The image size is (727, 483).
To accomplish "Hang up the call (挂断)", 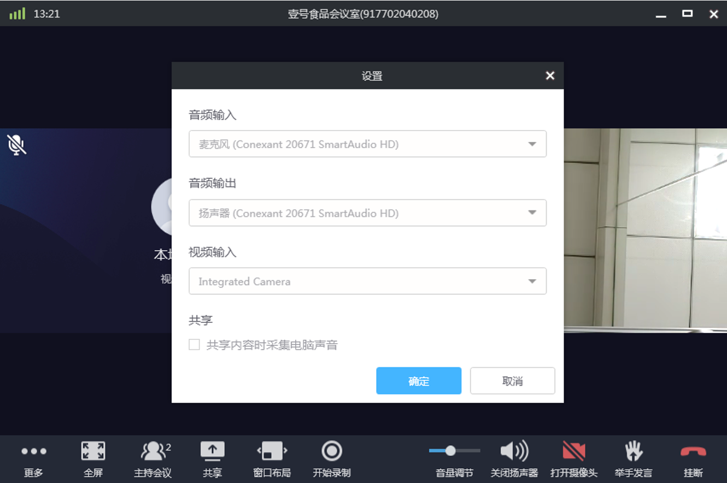I will (693, 452).
